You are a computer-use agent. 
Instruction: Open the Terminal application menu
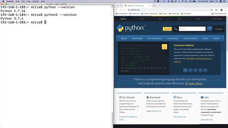(10, 1)
